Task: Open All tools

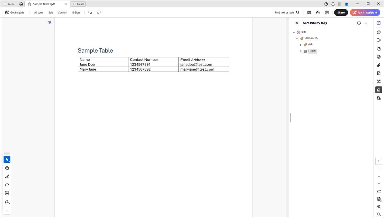Action: pyautogui.click(x=39, y=12)
